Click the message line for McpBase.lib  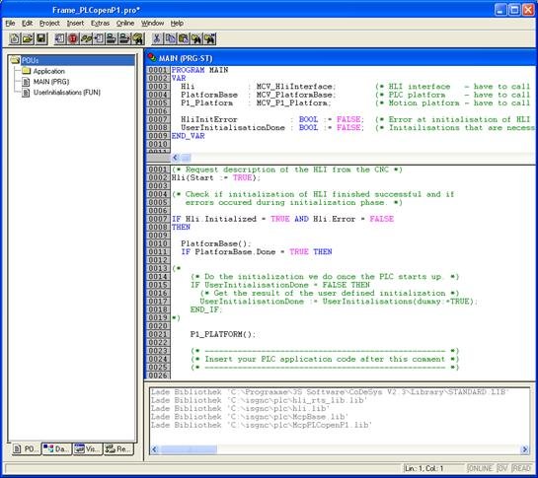point(250,416)
